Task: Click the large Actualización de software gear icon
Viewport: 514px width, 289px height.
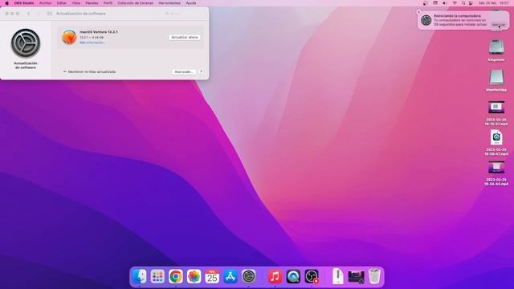Action: 26,43
